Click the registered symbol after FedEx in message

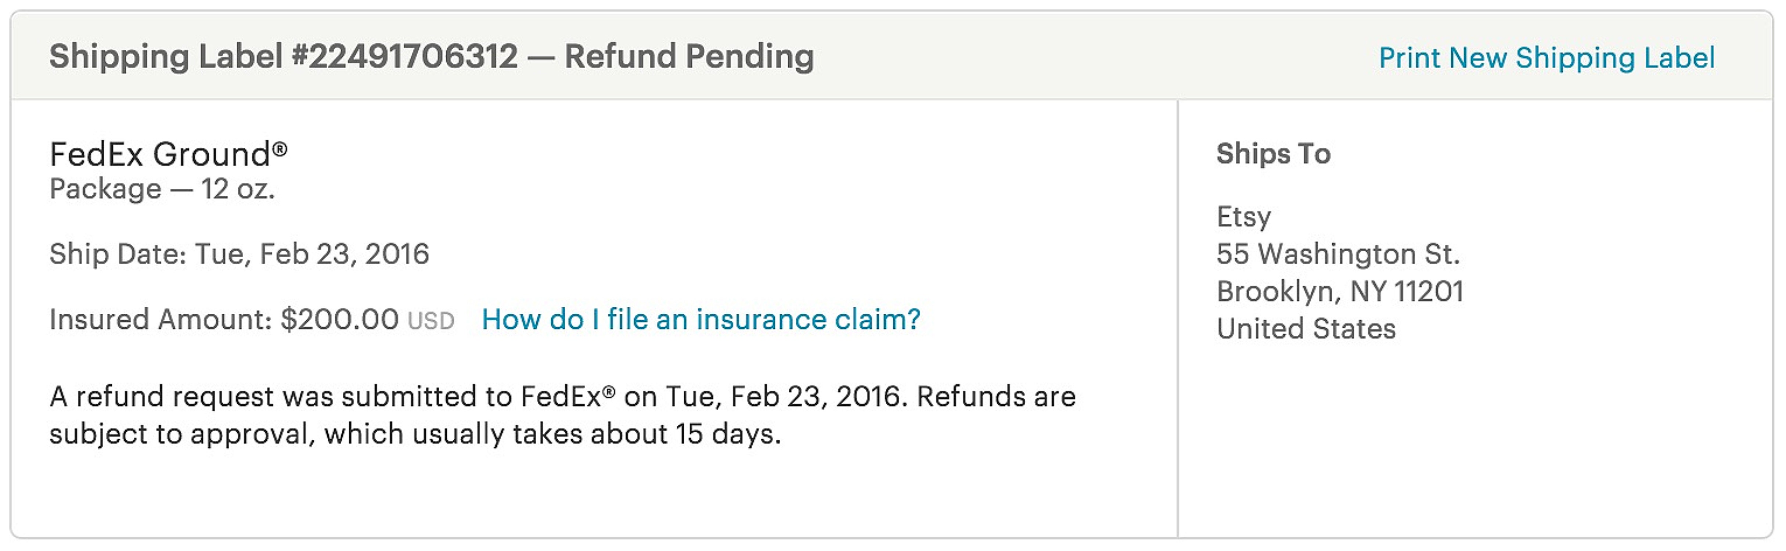point(609,392)
